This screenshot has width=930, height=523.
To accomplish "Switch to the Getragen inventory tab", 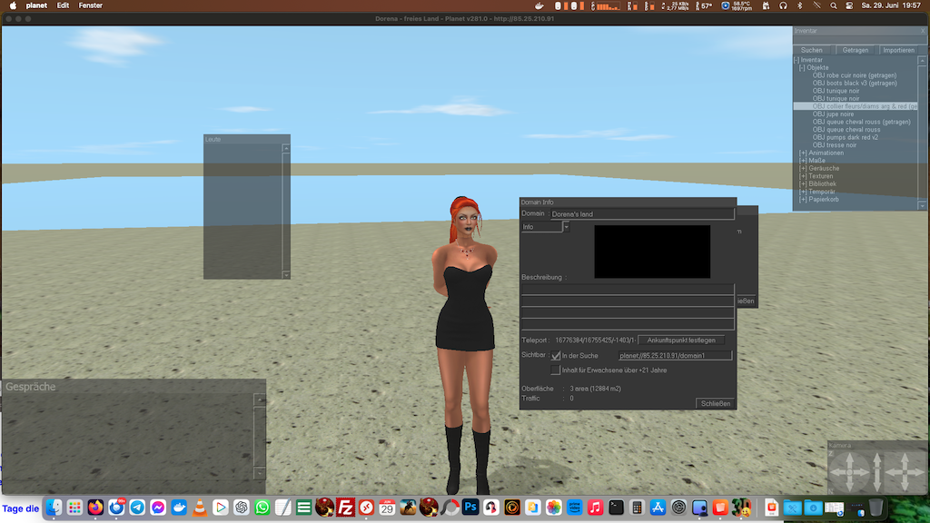I will [x=855, y=50].
